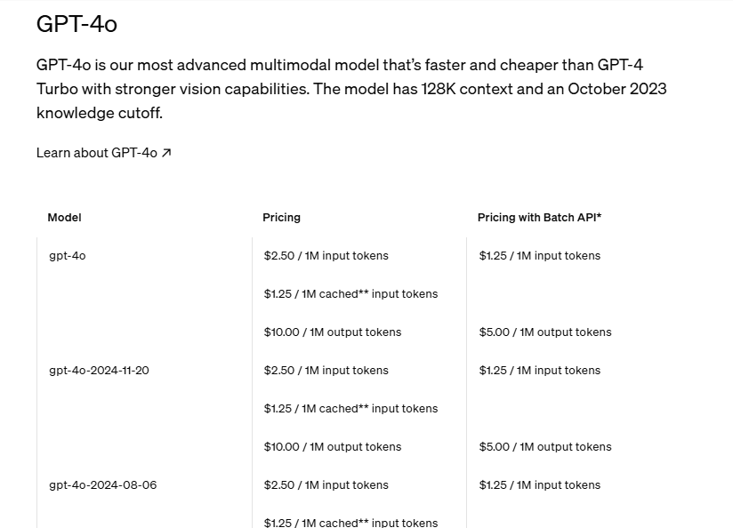Click the gpt-4o-2024-11-20 model name
This screenshot has height=528, width=733.
coord(99,370)
